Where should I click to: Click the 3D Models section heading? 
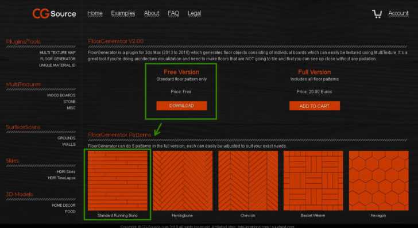[x=20, y=194]
